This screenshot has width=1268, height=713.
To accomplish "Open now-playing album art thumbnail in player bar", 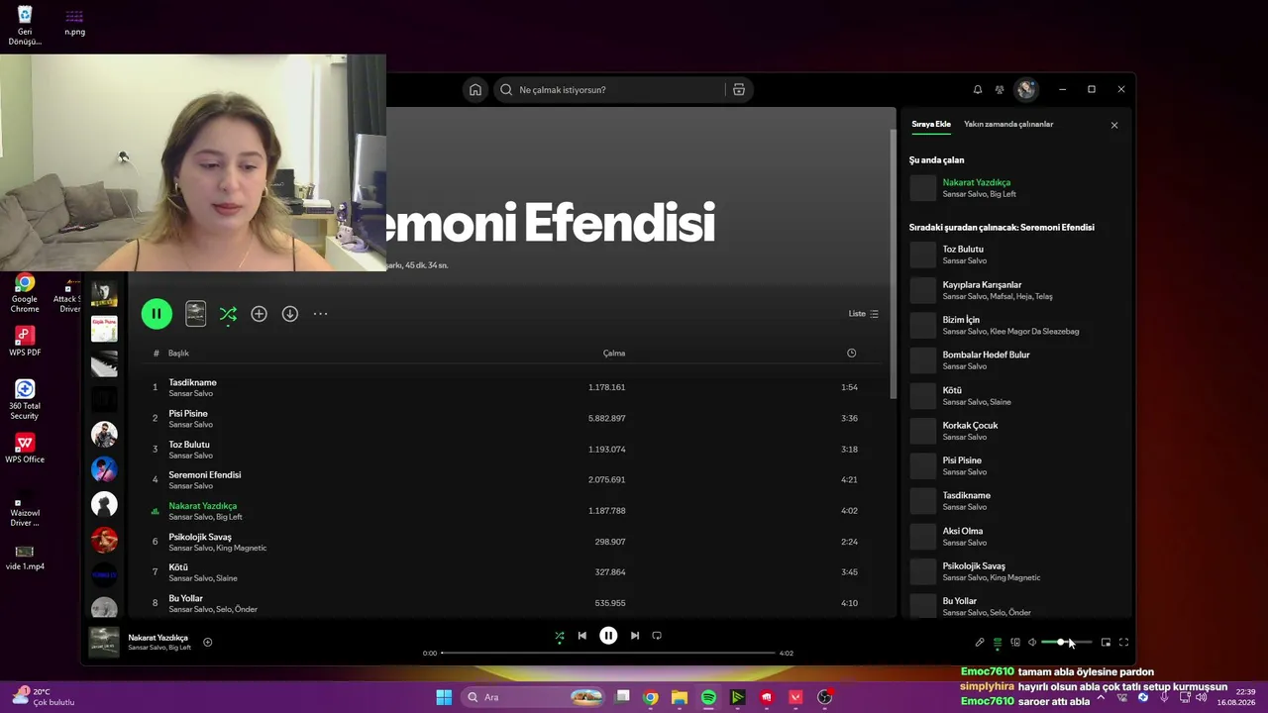I will (x=104, y=643).
